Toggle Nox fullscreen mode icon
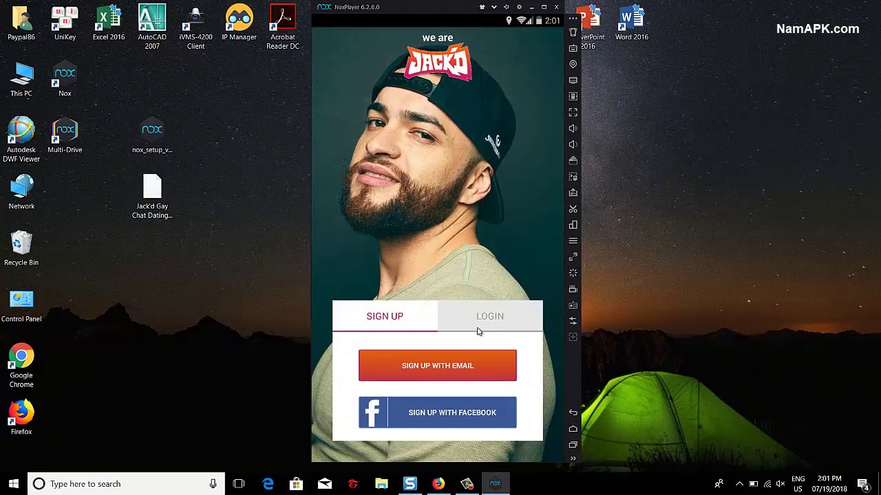The image size is (881, 495). pyautogui.click(x=573, y=112)
